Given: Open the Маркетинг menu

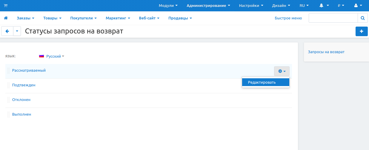Looking at the screenshot, I should point(118,18).
